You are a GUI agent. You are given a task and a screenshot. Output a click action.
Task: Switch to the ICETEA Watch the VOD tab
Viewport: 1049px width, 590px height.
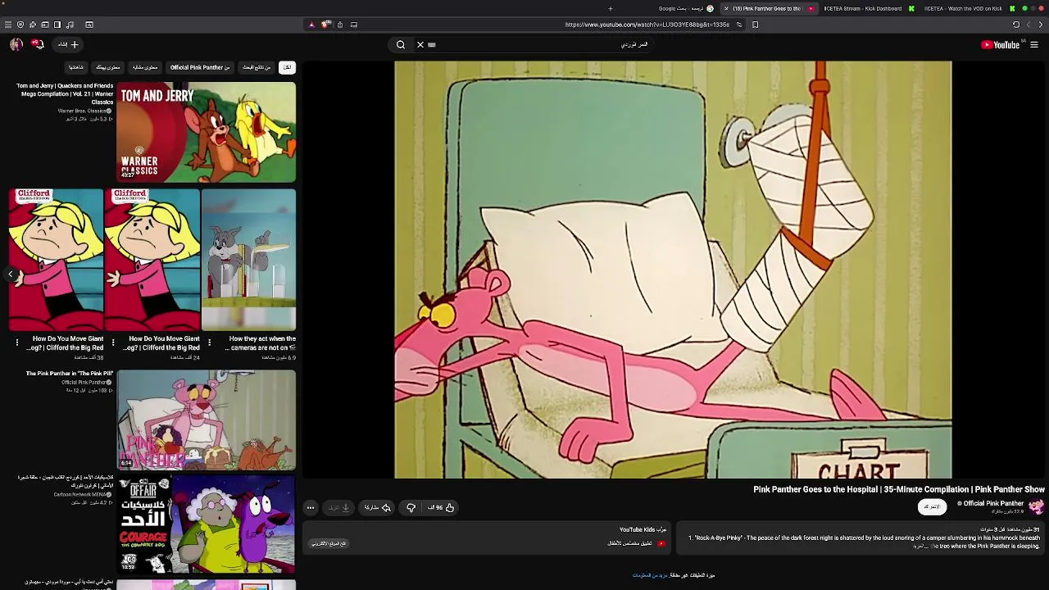970,8
